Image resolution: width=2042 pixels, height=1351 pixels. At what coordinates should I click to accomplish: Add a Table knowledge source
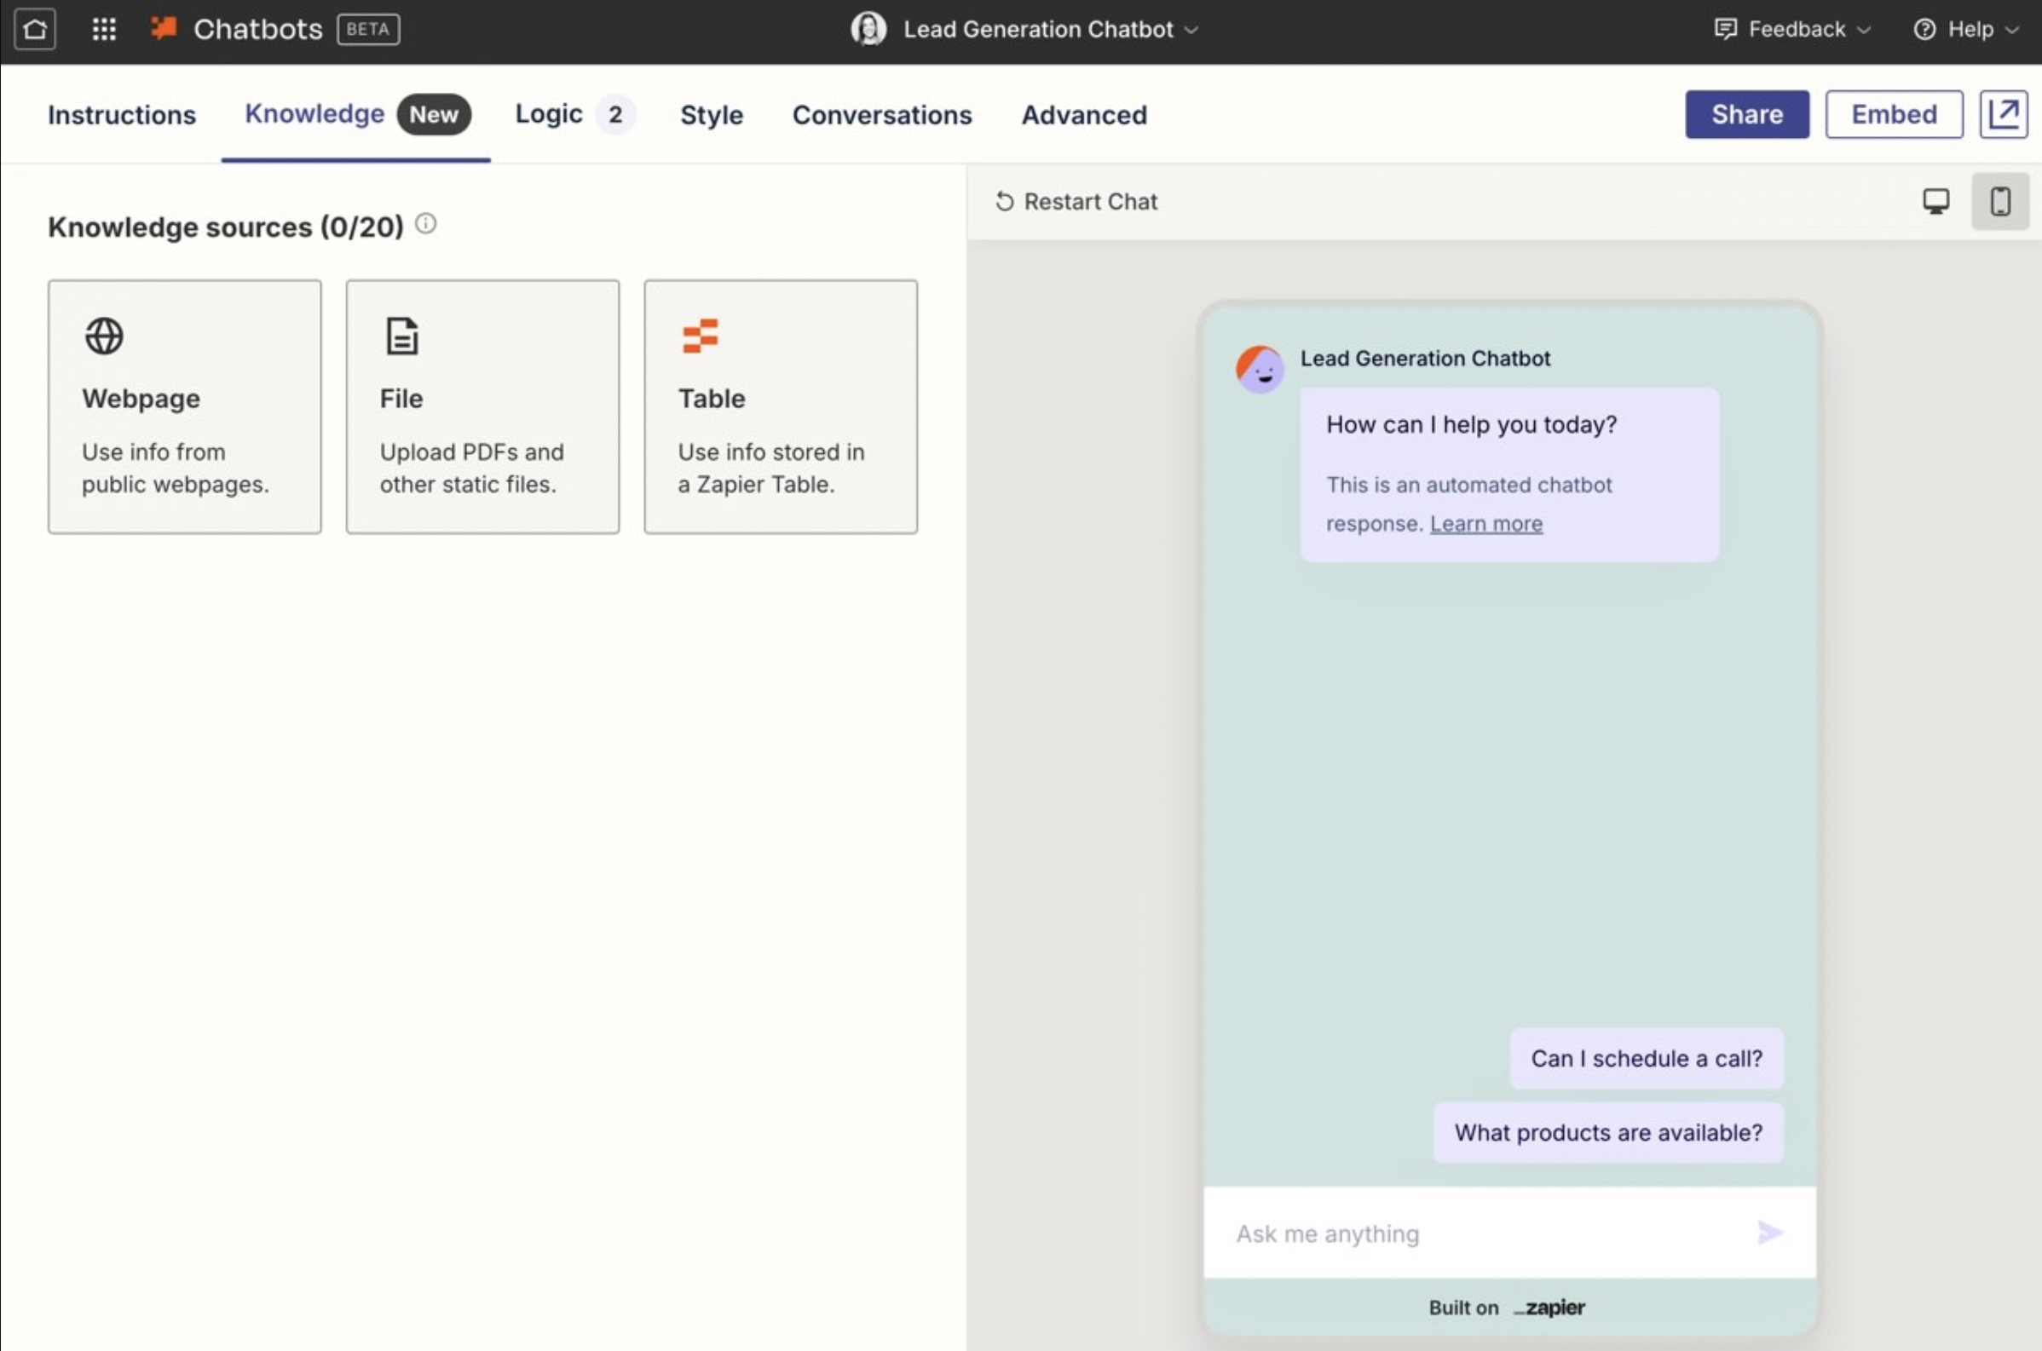pos(780,405)
